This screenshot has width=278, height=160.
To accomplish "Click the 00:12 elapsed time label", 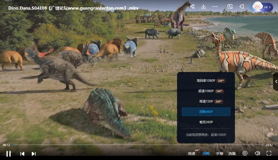I will (x=6, y=145).
